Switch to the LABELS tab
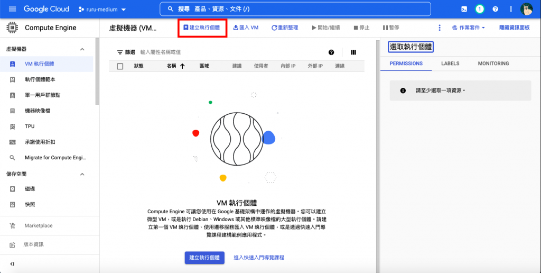Image resolution: width=541 pixels, height=273 pixels. tap(450, 63)
